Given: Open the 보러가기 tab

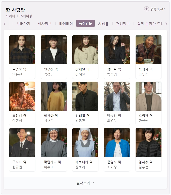Looking at the screenshot, I should [x=23, y=24].
